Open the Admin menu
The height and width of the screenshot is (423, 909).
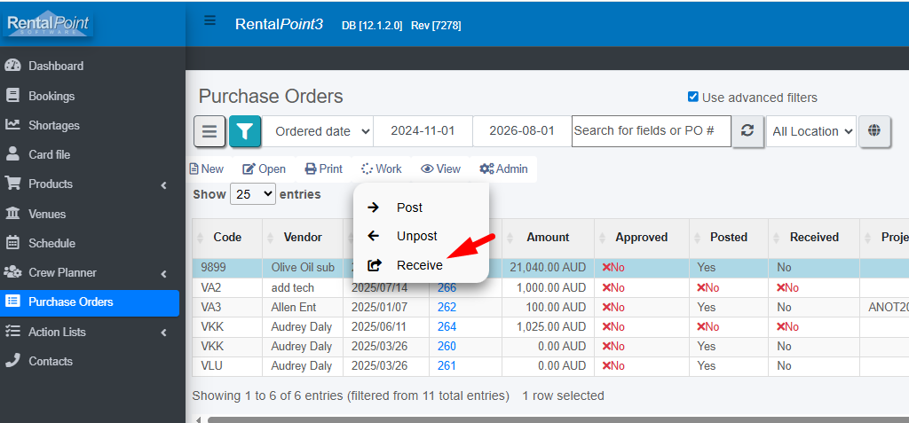(503, 169)
